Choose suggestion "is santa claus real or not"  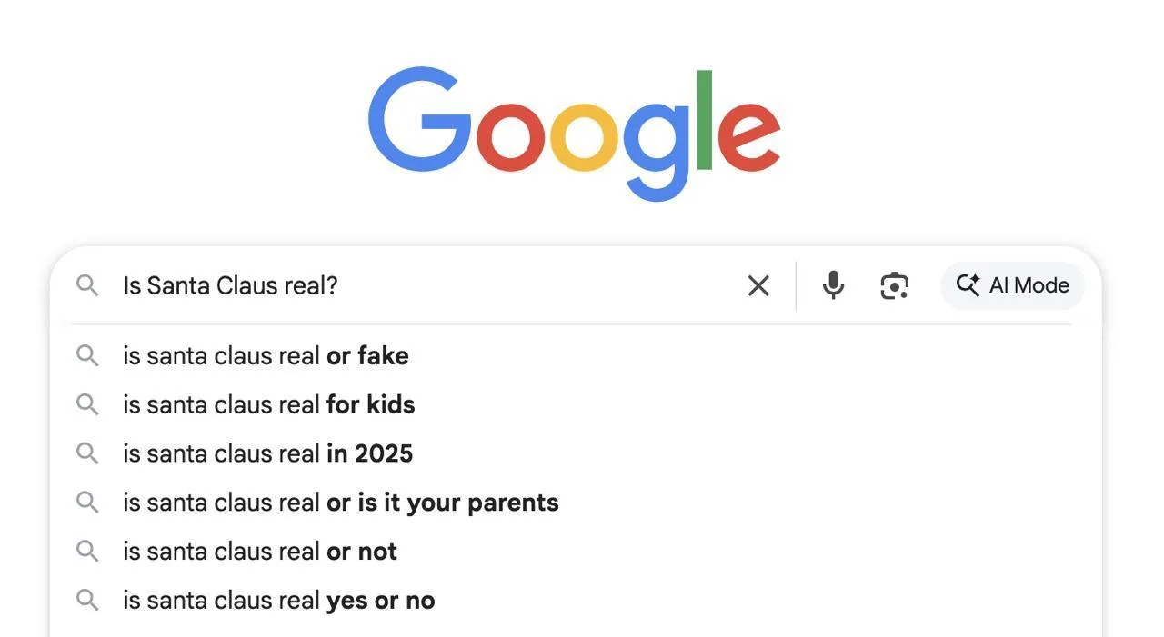260,552
